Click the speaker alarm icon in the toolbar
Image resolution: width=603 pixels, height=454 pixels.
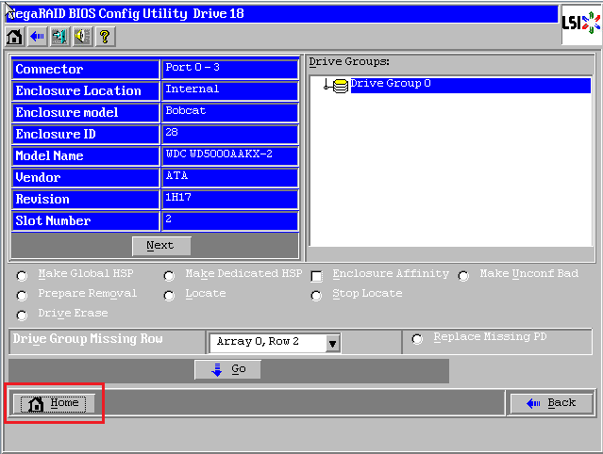[82, 37]
